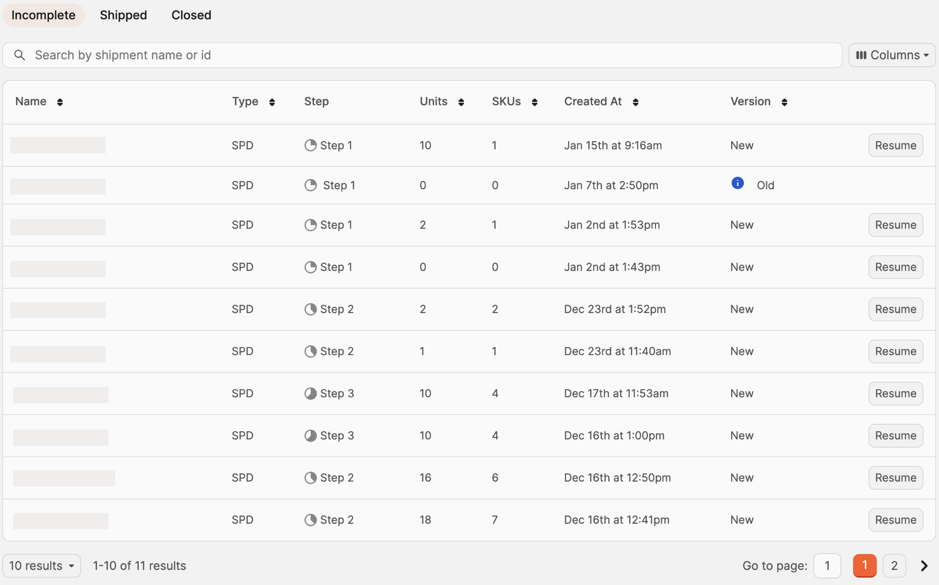Resume the Jan 2nd 1:43pm shipment
Viewport: 939px width, 585px height.
(x=896, y=267)
